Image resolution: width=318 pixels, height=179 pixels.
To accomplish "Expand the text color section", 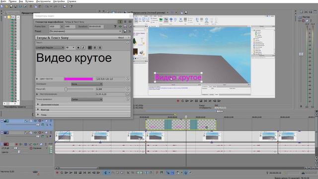I will 37,79.
